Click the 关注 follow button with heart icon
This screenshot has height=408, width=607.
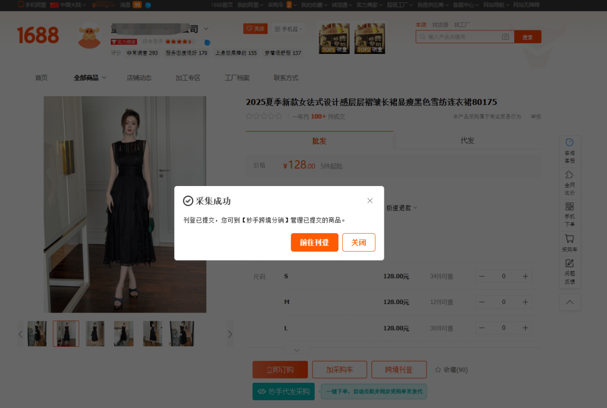click(255, 28)
